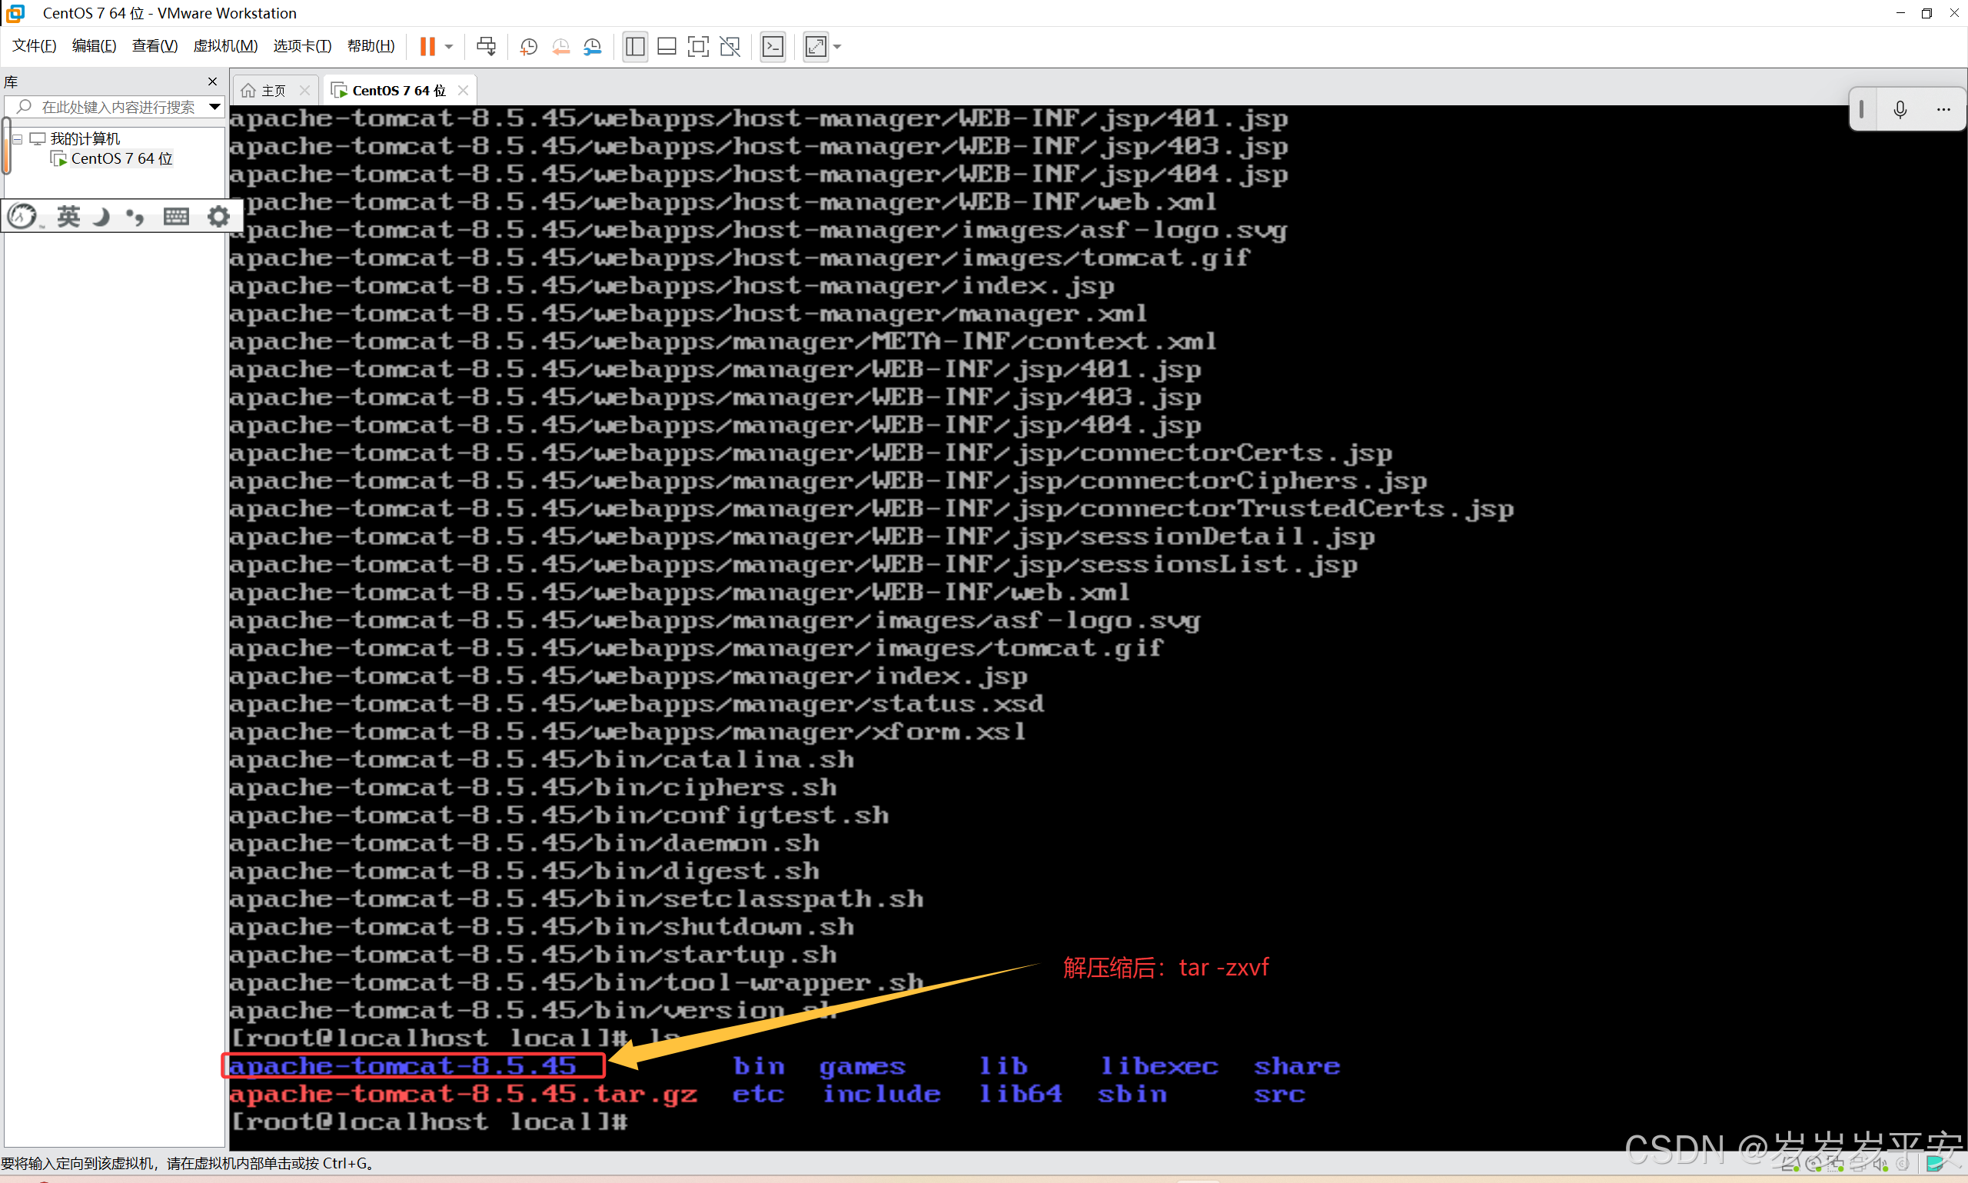The width and height of the screenshot is (1968, 1183).
Task: Close the CentOS 7 64 位 tab
Action: click(x=463, y=90)
